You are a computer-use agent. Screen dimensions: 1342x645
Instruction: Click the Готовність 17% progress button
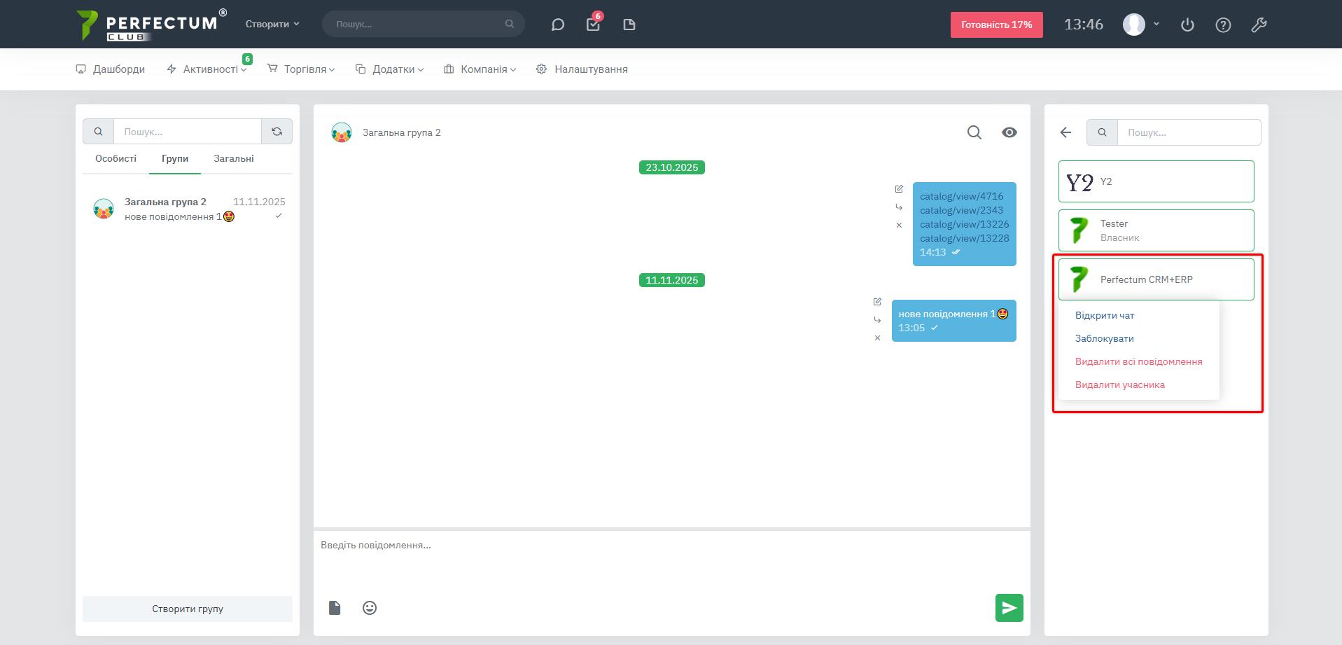tap(996, 25)
